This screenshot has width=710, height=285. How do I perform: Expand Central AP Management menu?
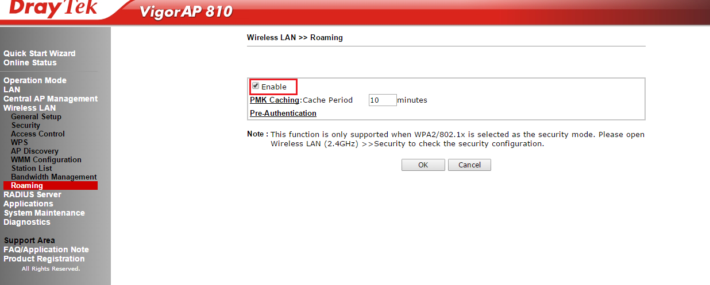[x=51, y=99]
